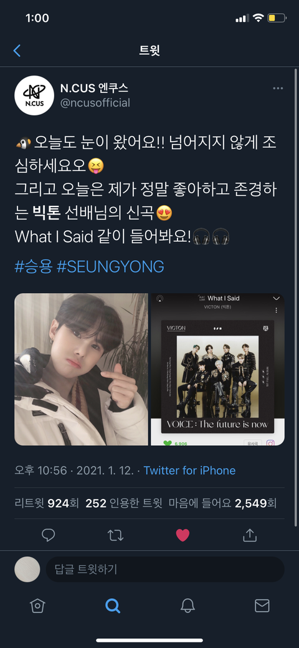Open the selfie photo thumbnail
Image resolution: width=299 pixels, height=648 pixels.
82,369
